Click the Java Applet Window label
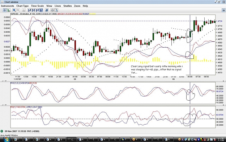This screenshot has width=226, height=142. [x=9, y=135]
